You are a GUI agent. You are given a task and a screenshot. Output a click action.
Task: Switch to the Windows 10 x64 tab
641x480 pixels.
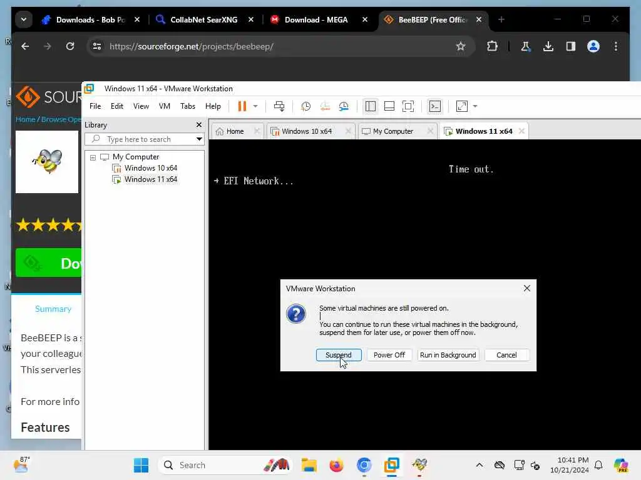[x=306, y=131]
